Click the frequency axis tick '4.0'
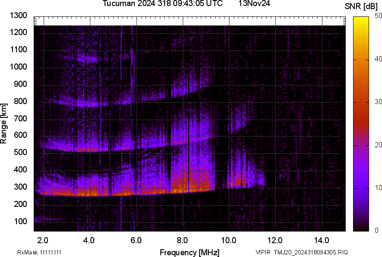The width and height of the screenshot is (382, 257). click(x=89, y=241)
